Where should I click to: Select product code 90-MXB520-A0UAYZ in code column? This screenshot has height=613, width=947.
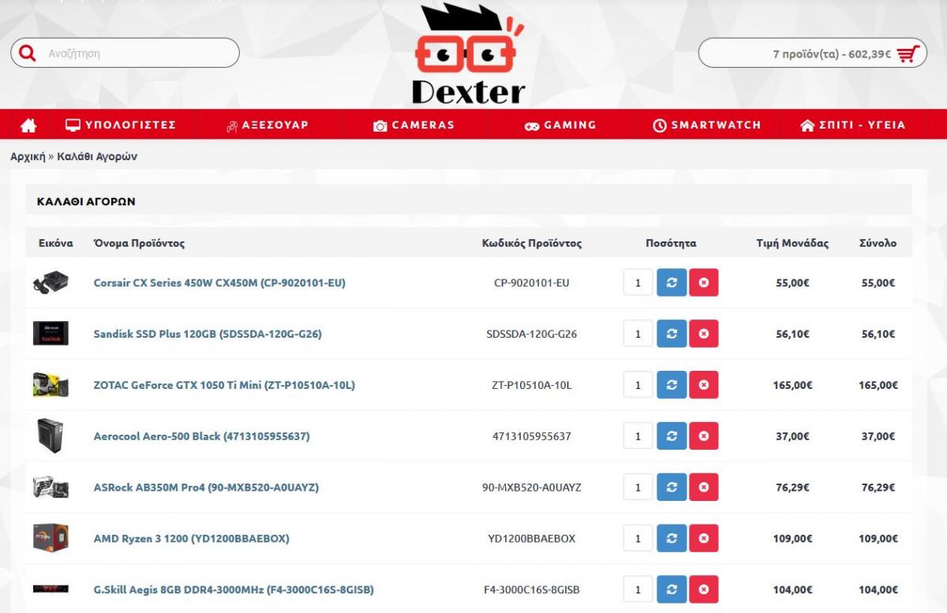tap(531, 488)
